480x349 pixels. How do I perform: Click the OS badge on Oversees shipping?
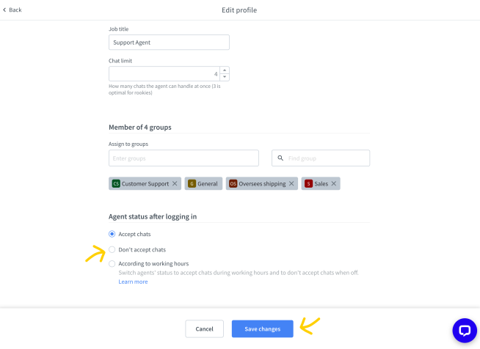point(233,183)
